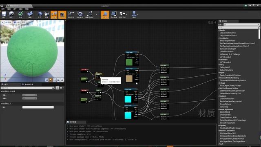Select BlurSampleOffsets in the Palette
261x147 pixels.
(x=228, y=41)
